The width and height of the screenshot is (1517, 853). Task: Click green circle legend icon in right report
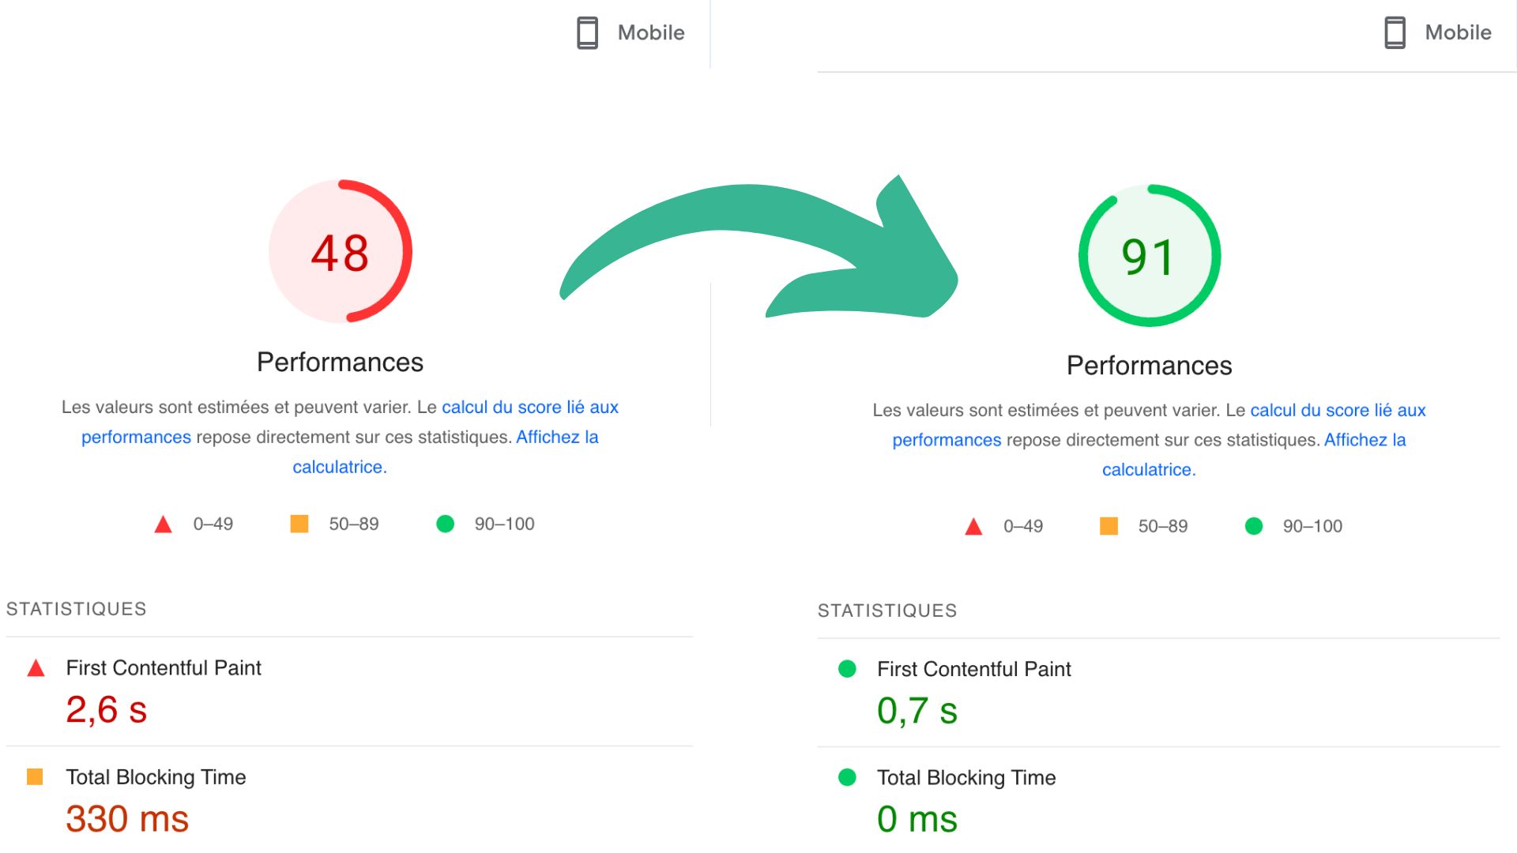(x=1254, y=526)
